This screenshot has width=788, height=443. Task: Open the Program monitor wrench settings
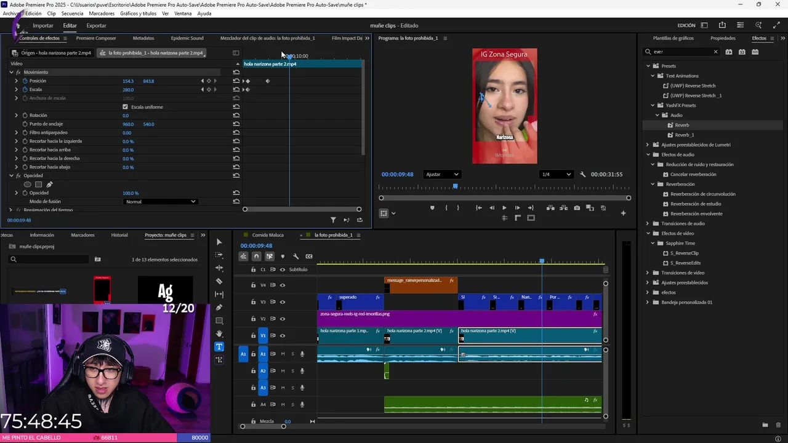pos(583,174)
